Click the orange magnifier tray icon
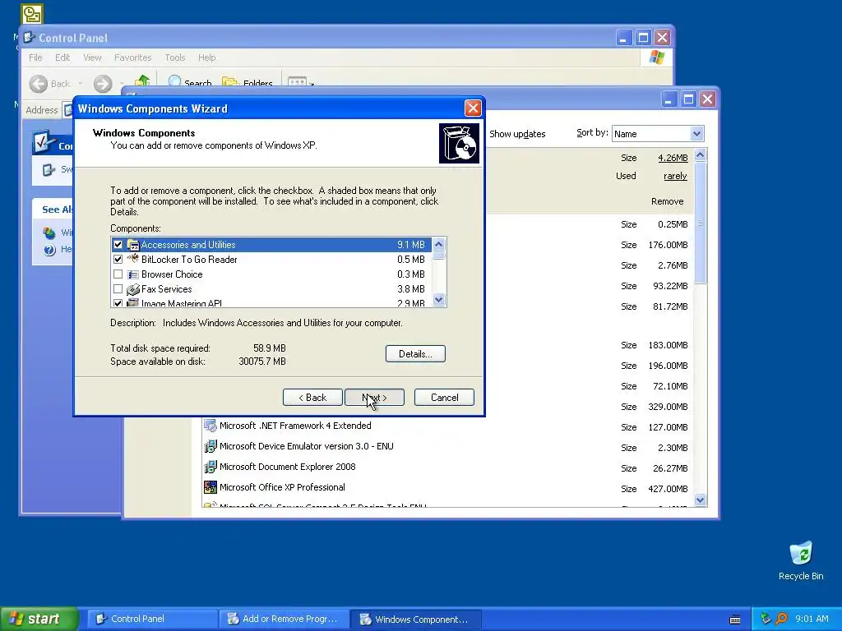Image resolution: width=842 pixels, height=631 pixels. (781, 619)
